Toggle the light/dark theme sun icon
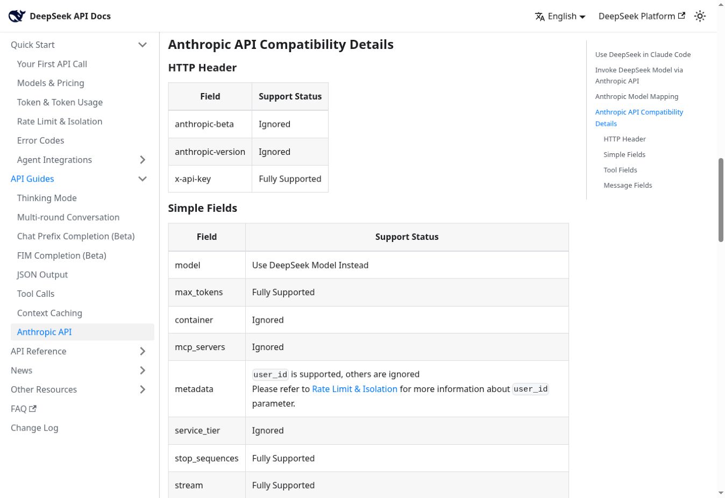This screenshot has height=498, width=725. 700,16
